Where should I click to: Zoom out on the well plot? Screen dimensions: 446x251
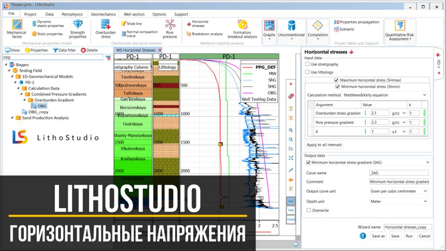click(x=291, y=139)
